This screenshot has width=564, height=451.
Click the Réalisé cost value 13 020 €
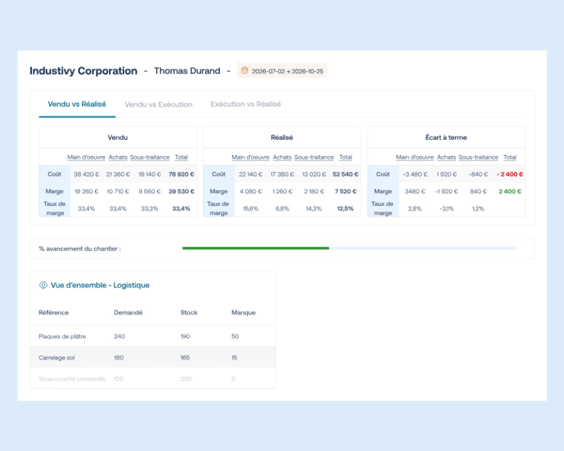(x=314, y=174)
